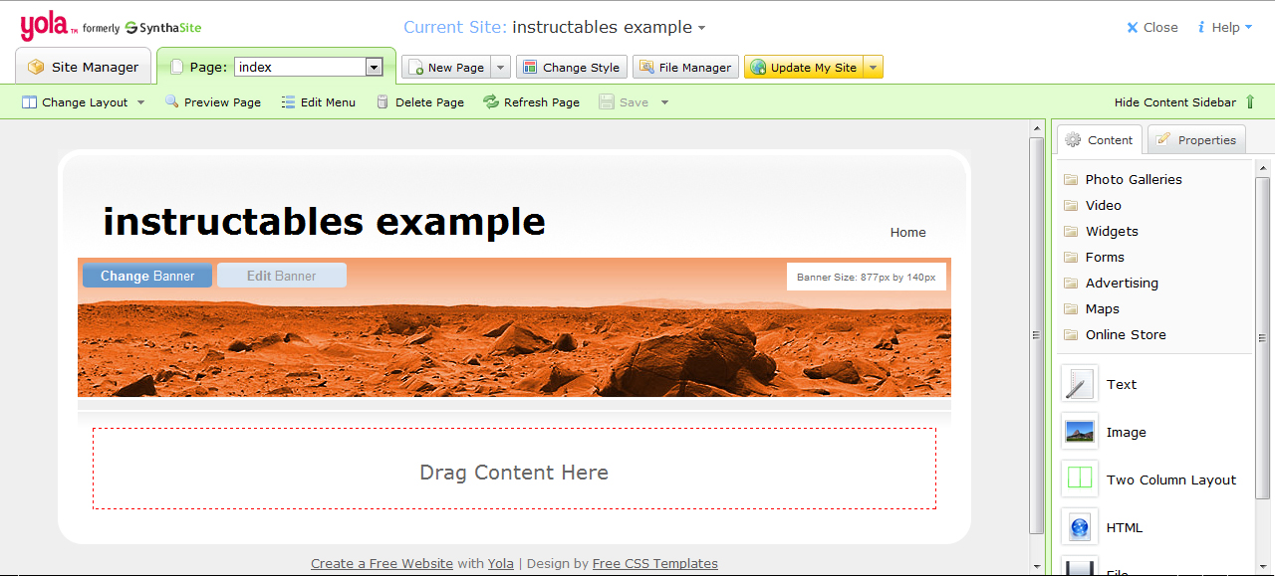Open the Create a Free Website link
The image size is (1275, 576).
[x=382, y=563]
